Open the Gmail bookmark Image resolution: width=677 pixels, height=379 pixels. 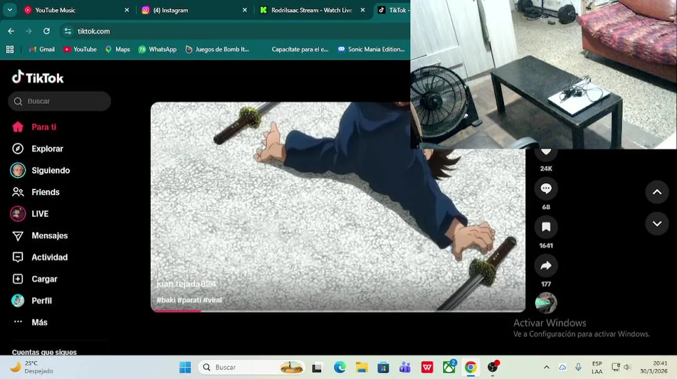click(42, 49)
